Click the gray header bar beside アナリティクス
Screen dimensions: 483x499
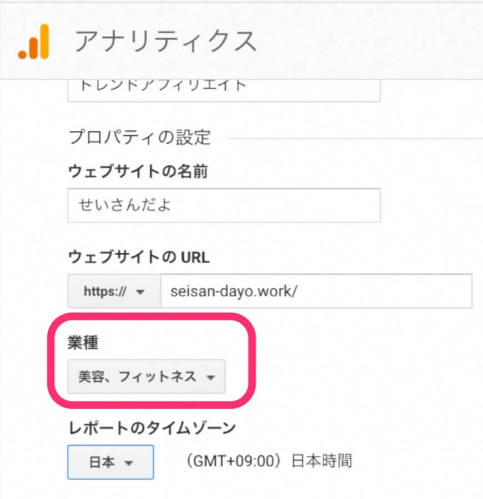coord(366,42)
